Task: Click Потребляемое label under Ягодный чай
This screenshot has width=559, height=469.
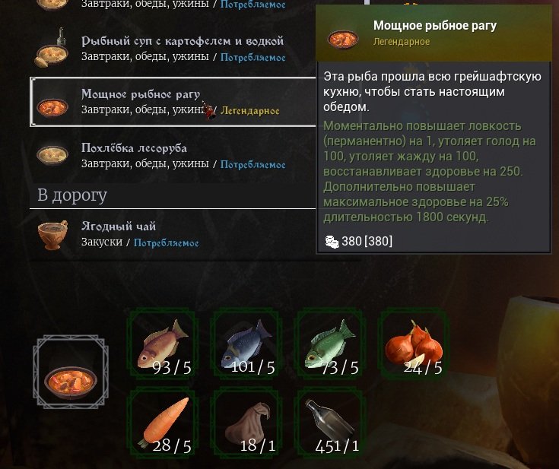Action: click(166, 242)
